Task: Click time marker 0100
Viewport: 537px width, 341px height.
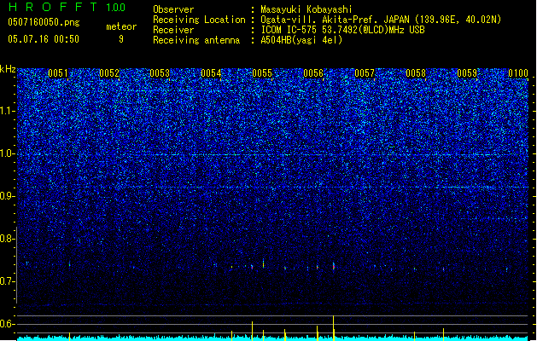Action: coord(518,73)
